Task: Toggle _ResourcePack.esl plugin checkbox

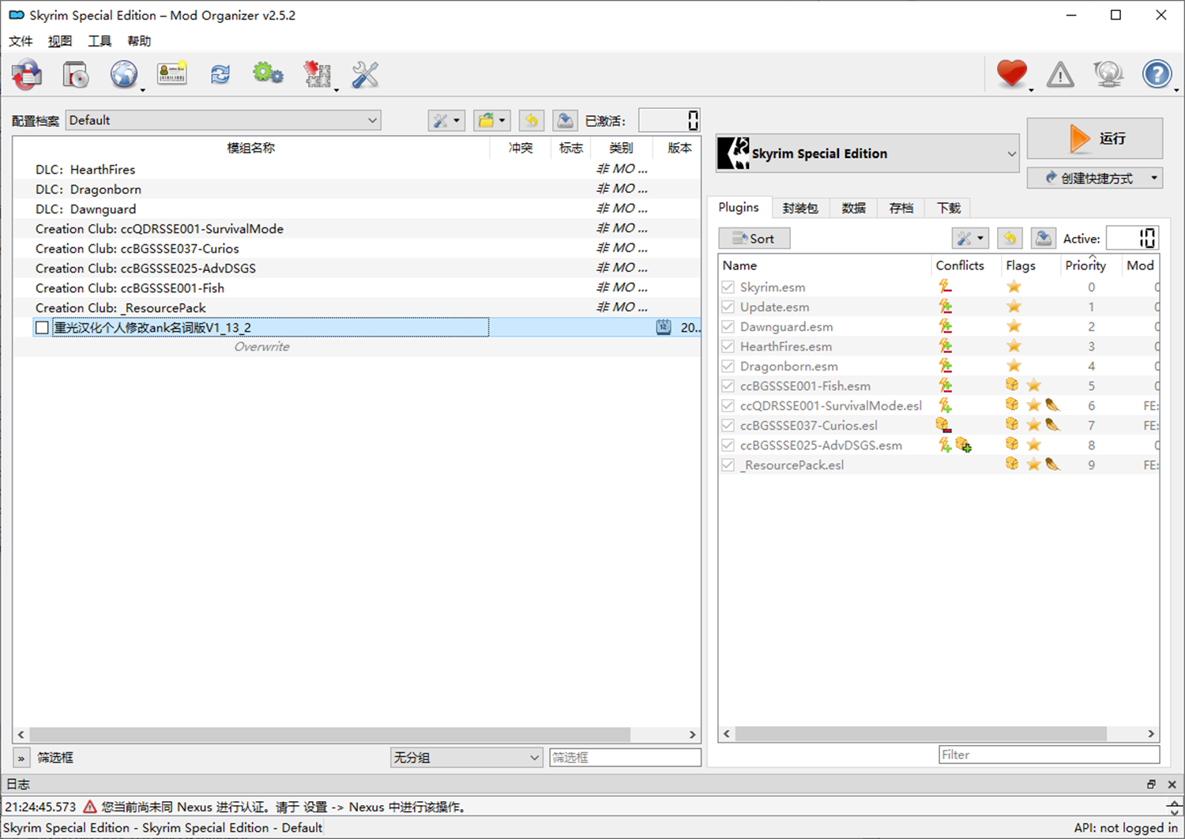Action: pos(728,465)
